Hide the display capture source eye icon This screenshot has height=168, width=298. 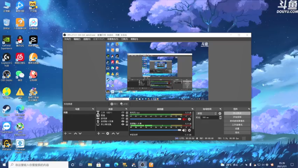[x=123, y=125]
